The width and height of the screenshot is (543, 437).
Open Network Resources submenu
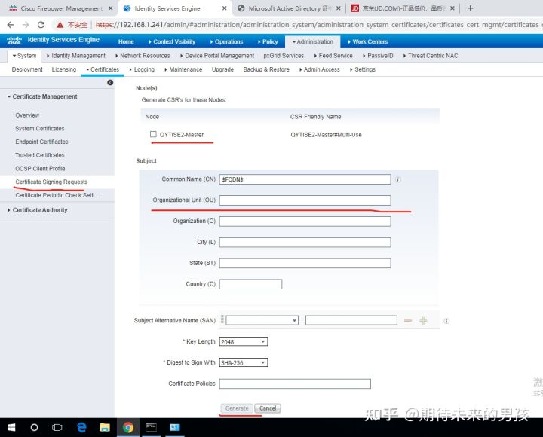pos(143,56)
